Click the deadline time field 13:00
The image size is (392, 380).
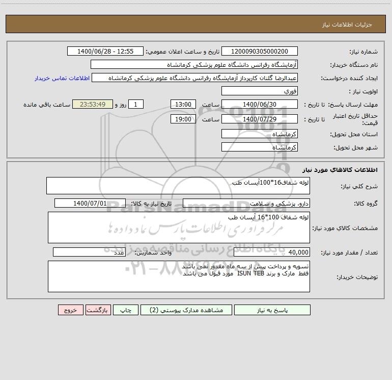coord(183,104)
